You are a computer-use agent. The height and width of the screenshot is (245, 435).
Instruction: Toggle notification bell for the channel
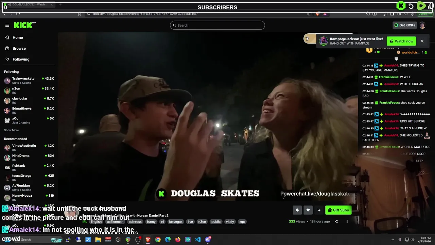(297, 210)
